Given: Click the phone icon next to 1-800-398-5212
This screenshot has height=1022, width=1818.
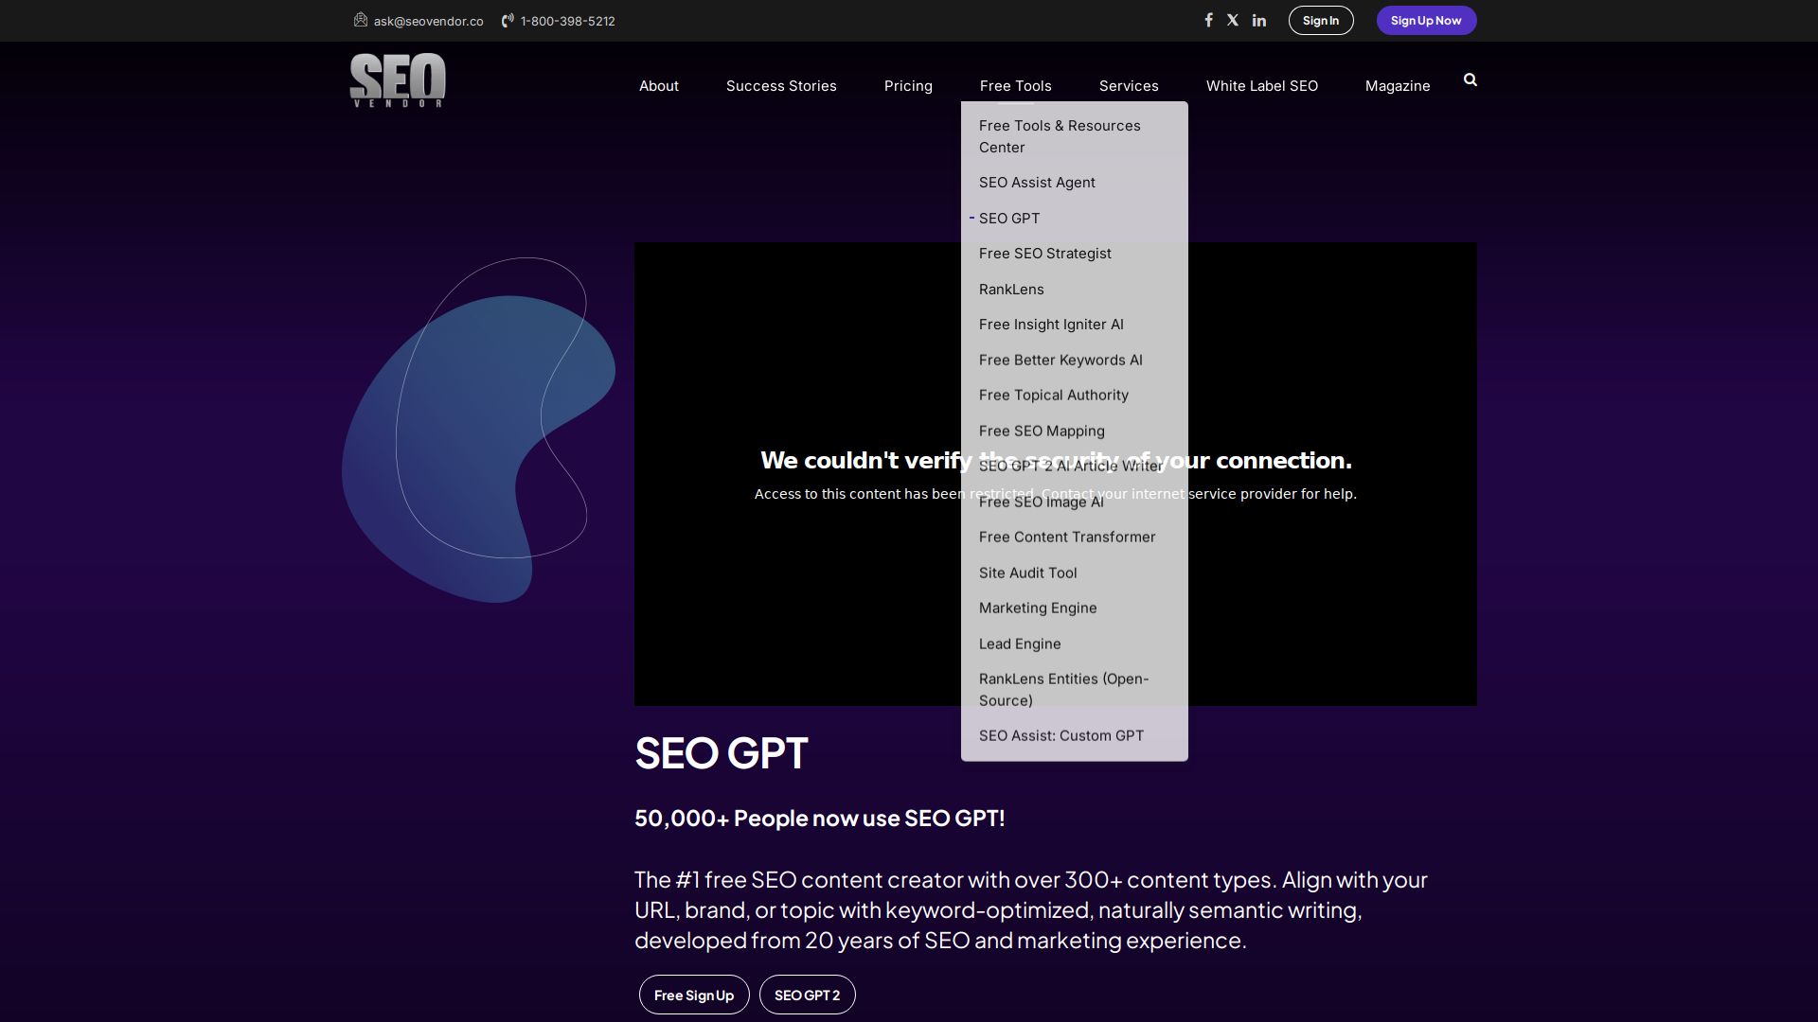Looking at the screenshot, I should (x=508, y=20).
